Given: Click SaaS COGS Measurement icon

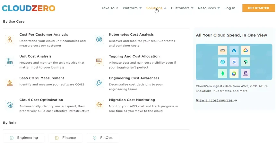Looking at the screenshot, I should click(x=10, y=83).
